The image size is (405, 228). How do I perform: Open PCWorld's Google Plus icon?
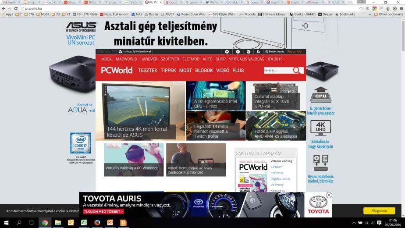tap(248, 52)
